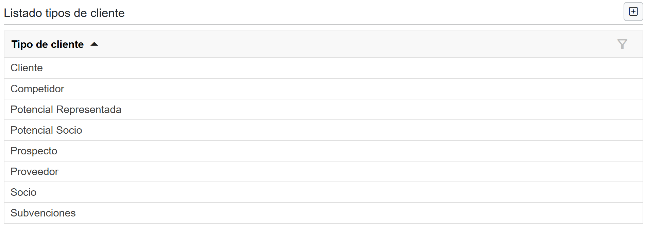Choose the Proveedor client type

pos(34,172)
